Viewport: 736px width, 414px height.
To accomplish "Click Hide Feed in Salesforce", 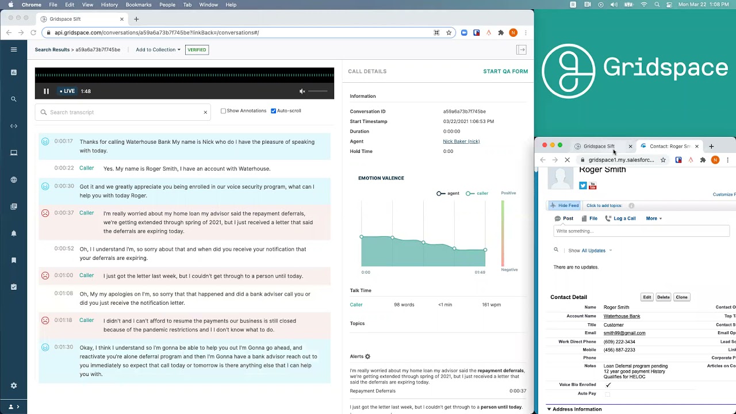I will pos(564,205).
